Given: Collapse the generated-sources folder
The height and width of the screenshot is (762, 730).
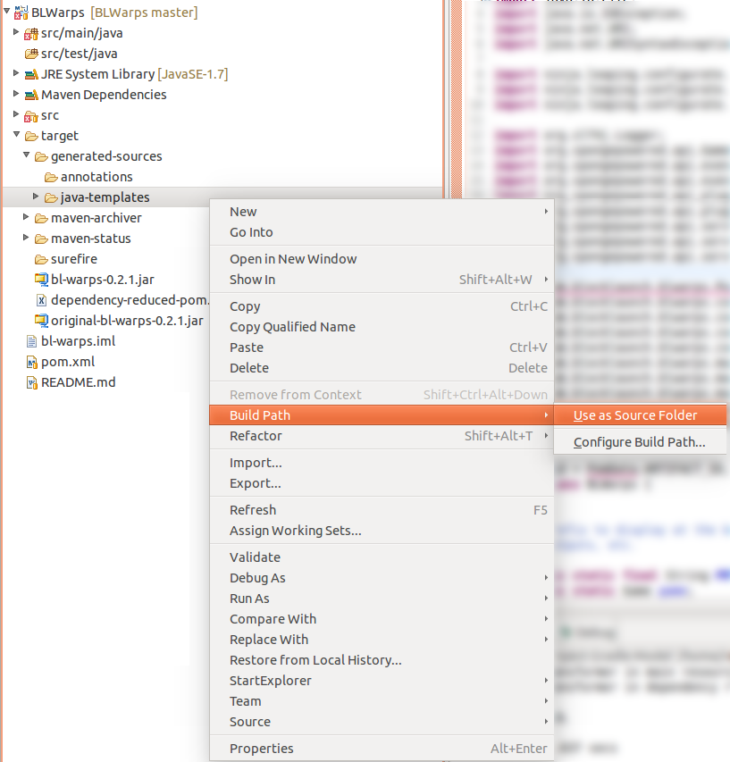Looking at the screenshot, I should tap(26, 155).
